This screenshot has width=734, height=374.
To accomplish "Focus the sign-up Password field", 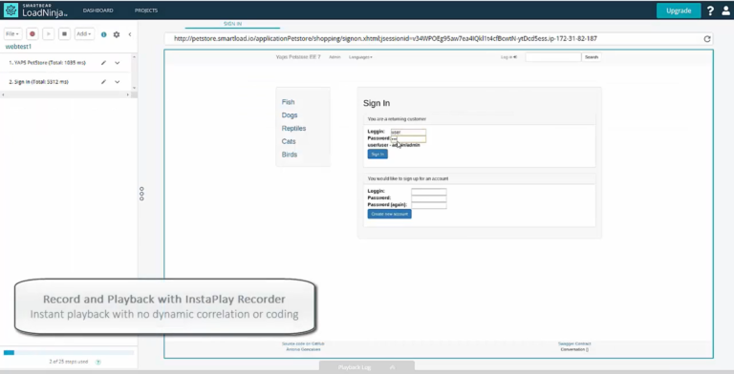I will point(429,198).
